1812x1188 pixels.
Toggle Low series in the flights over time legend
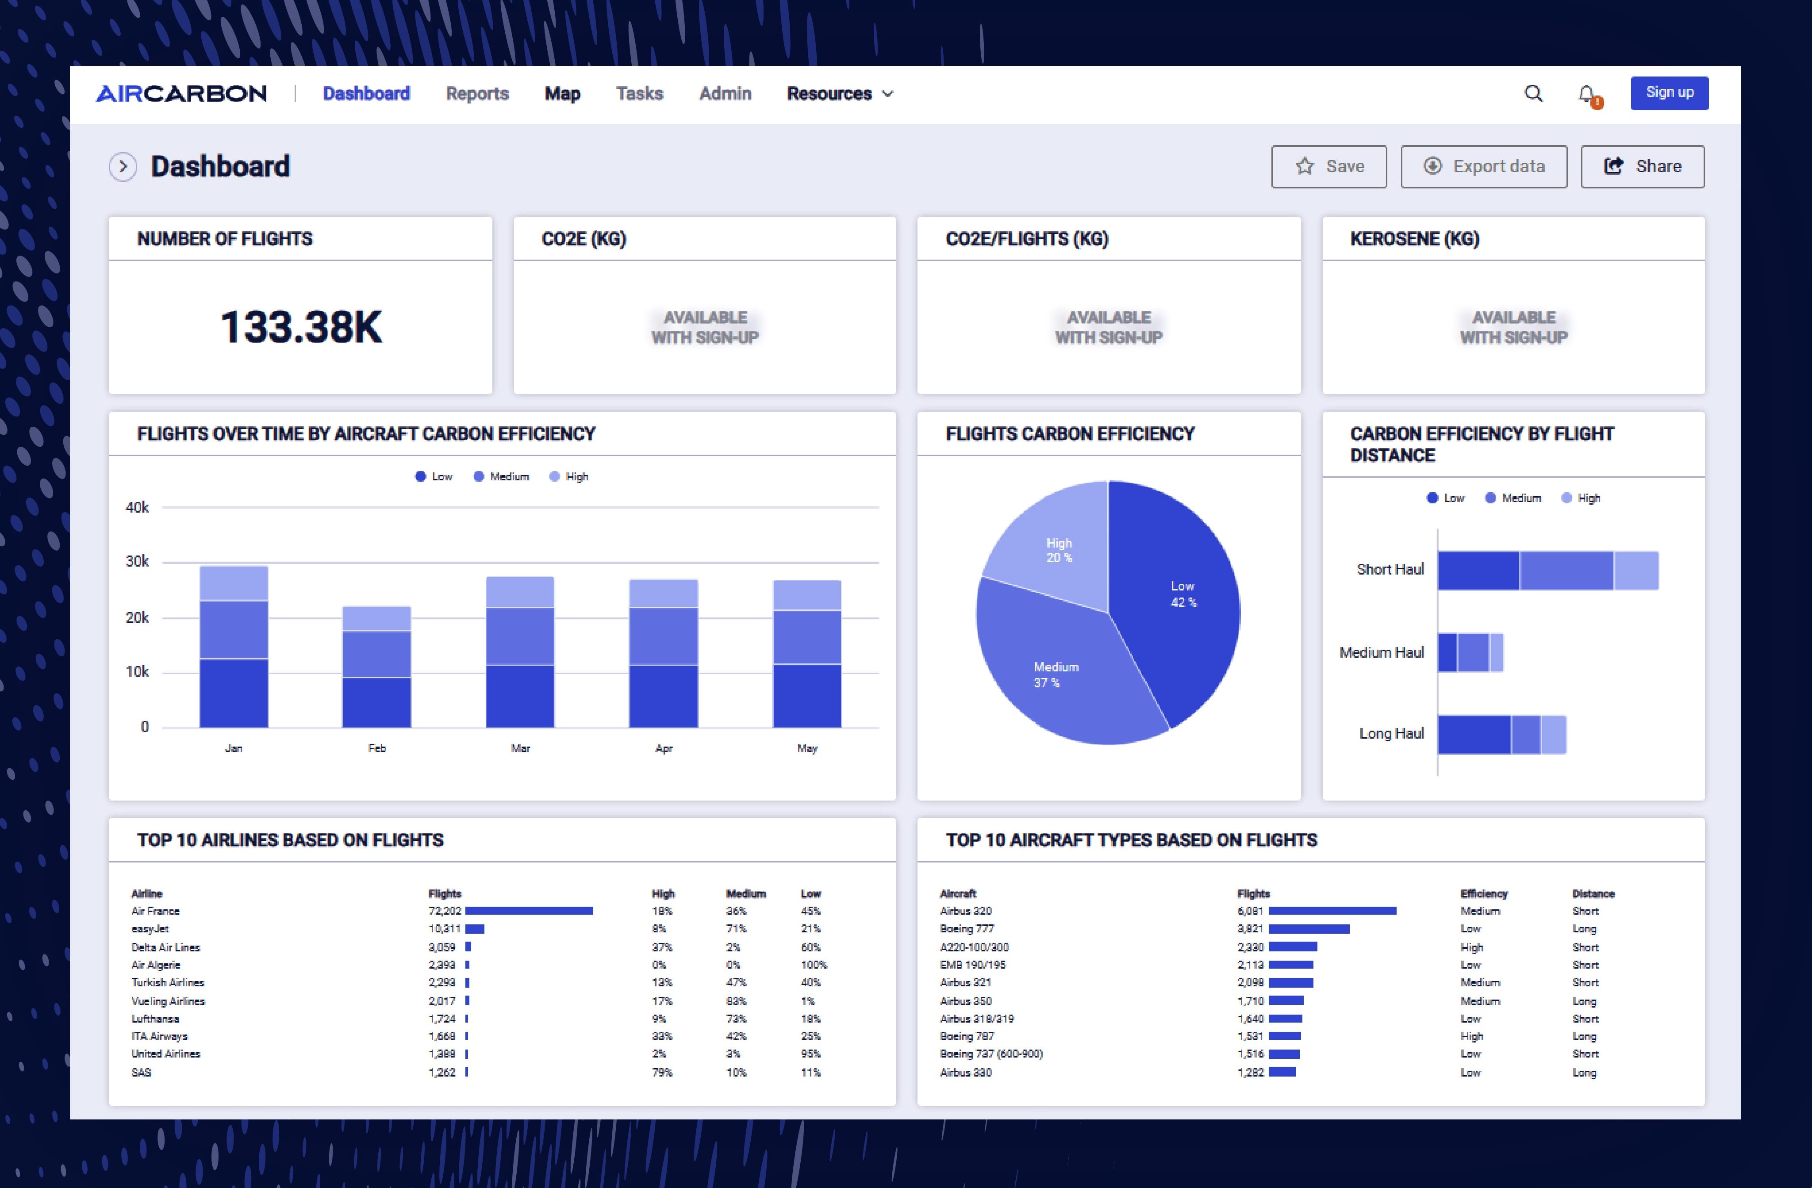434,476
